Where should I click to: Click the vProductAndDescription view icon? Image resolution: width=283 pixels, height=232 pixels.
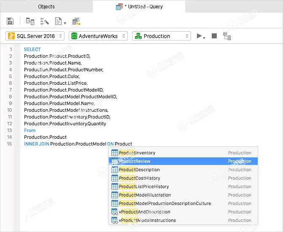coord(115,212)
